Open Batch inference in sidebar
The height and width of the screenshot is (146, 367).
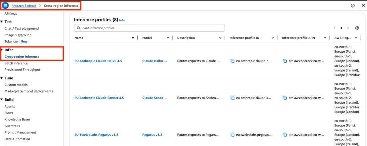coord(16,63)
